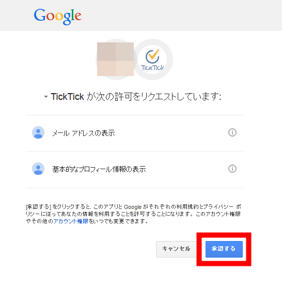This screenshot has height=285, width=282.
Task: Click person icon beside メール アドレスの表示
Action: click(38, 132)
